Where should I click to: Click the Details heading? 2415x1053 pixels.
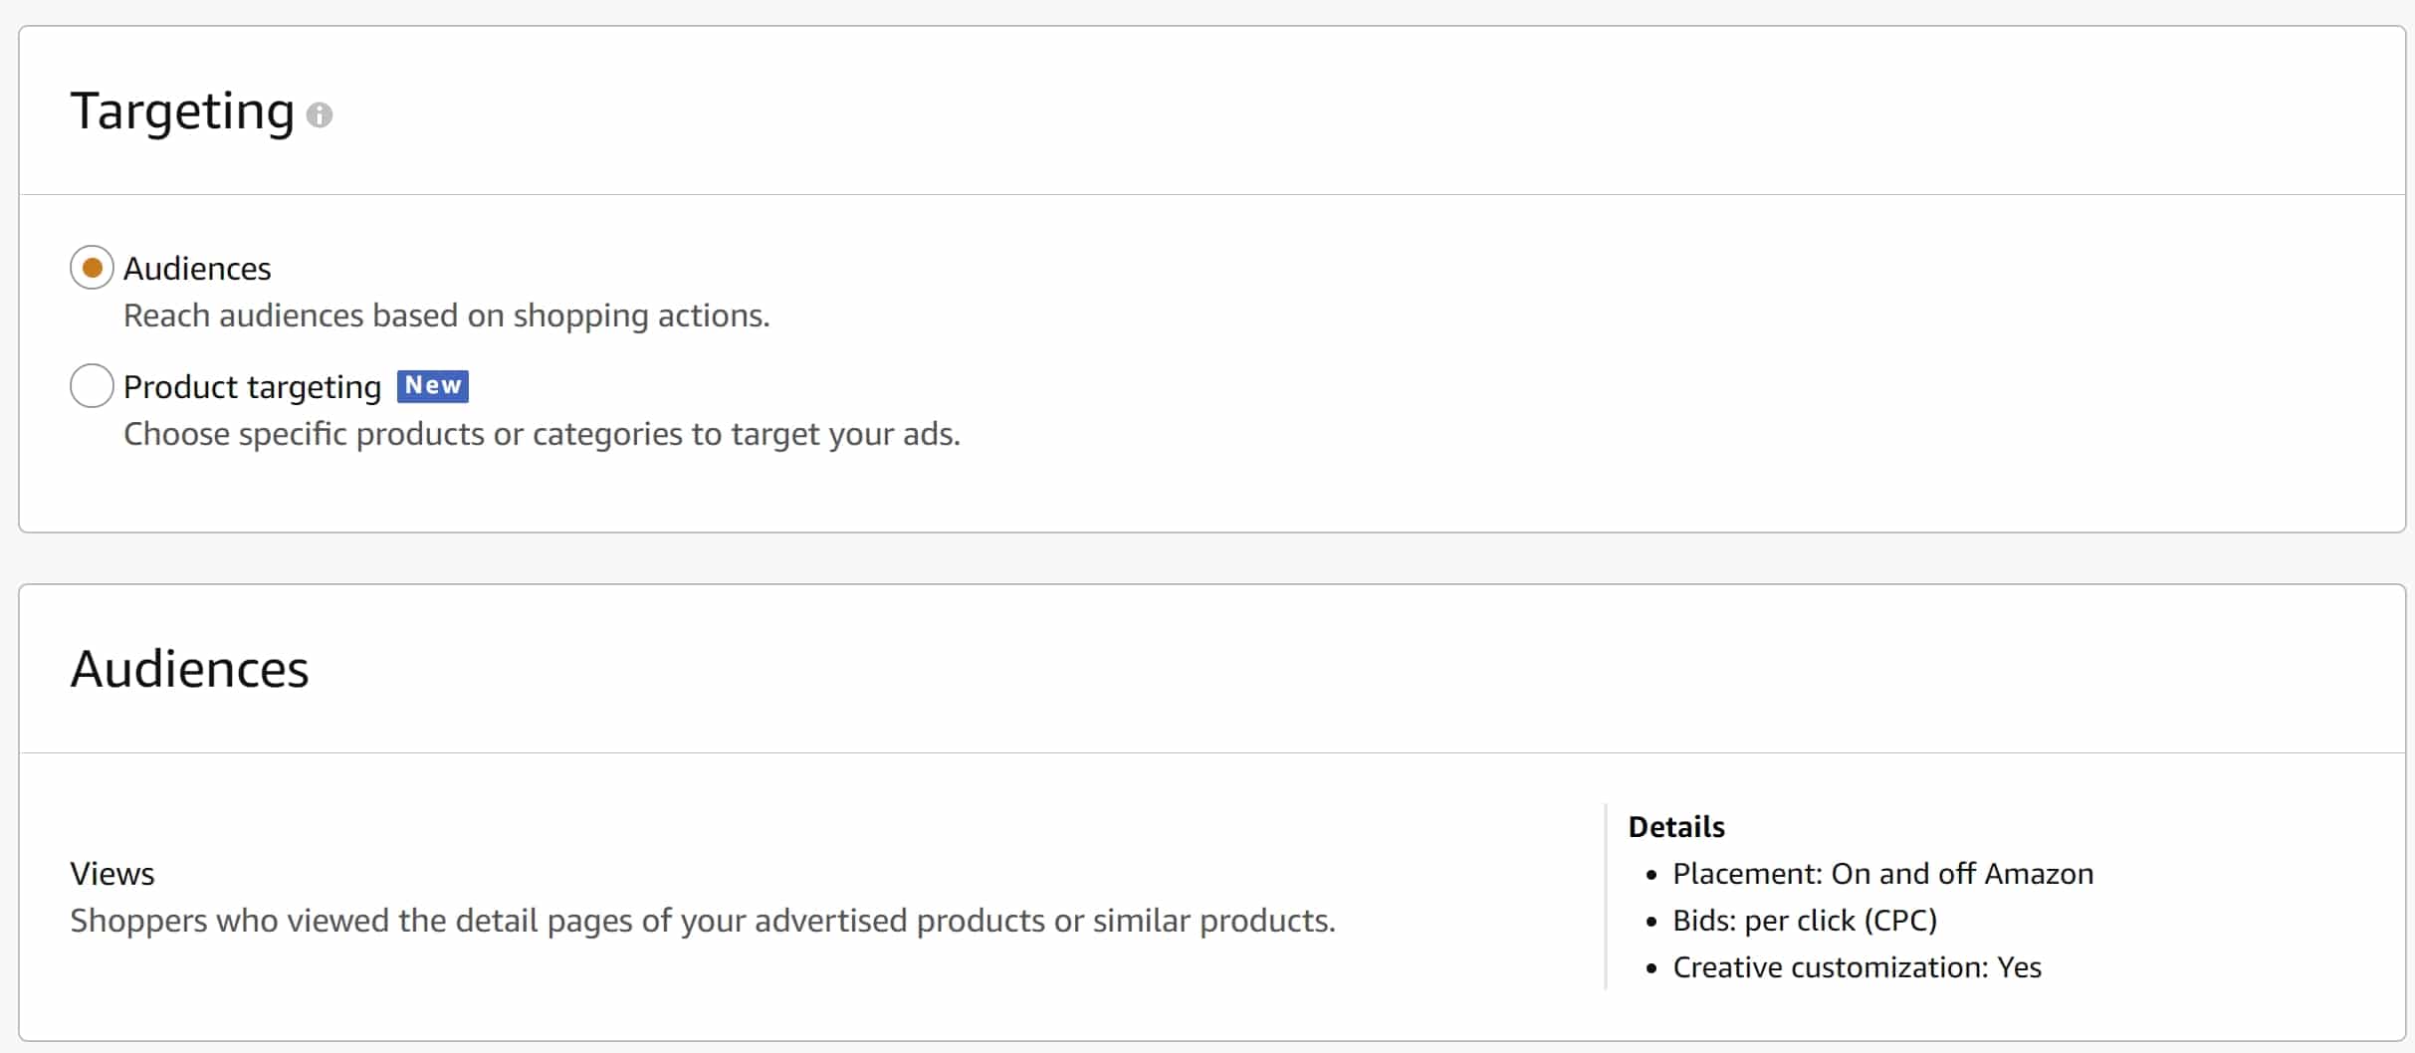pyautogui.click(x=1676, y=826)
